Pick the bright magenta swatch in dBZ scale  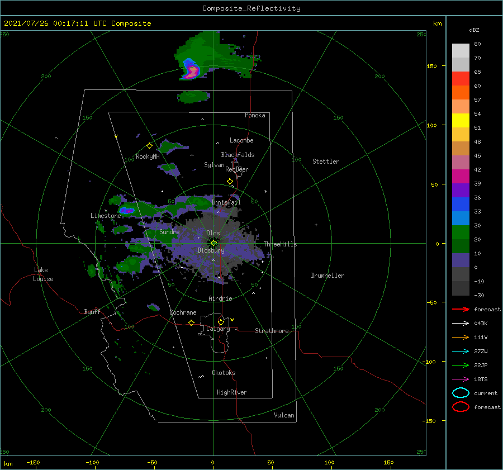click(x=461, y=177)
